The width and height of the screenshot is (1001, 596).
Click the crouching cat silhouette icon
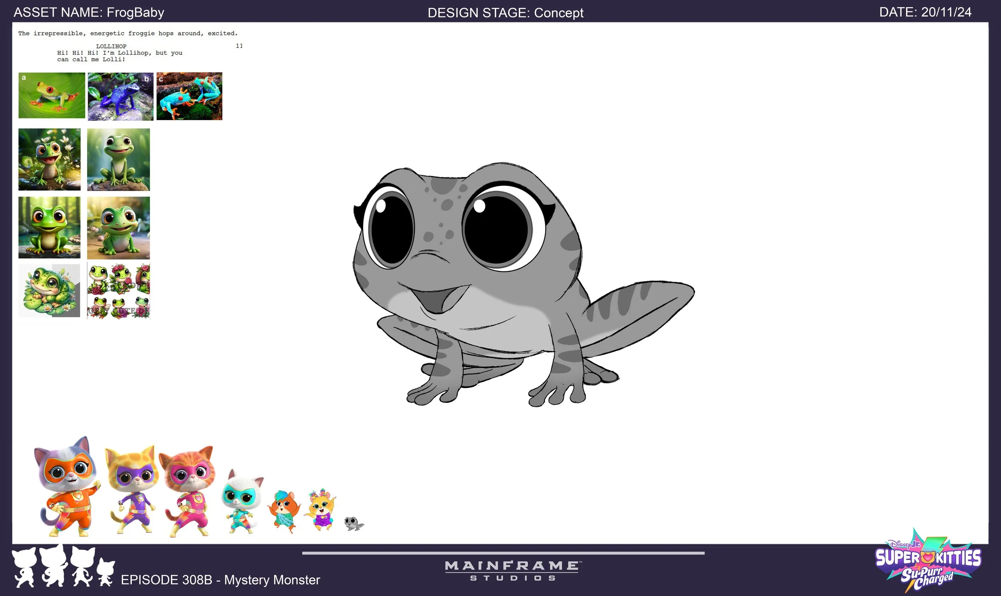(53, 568)
